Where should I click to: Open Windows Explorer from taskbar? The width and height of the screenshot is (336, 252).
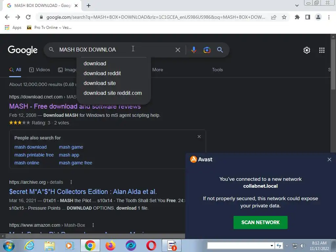click(50, 245)
